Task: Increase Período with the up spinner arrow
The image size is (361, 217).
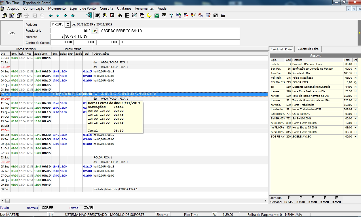Action: (68, 23)
